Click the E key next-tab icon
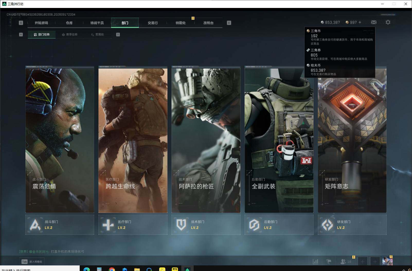Screen dimensions: 412x271 pos(229,23)
